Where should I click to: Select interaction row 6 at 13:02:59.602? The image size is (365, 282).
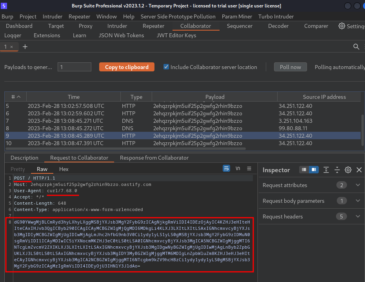(x=183, y=113)
